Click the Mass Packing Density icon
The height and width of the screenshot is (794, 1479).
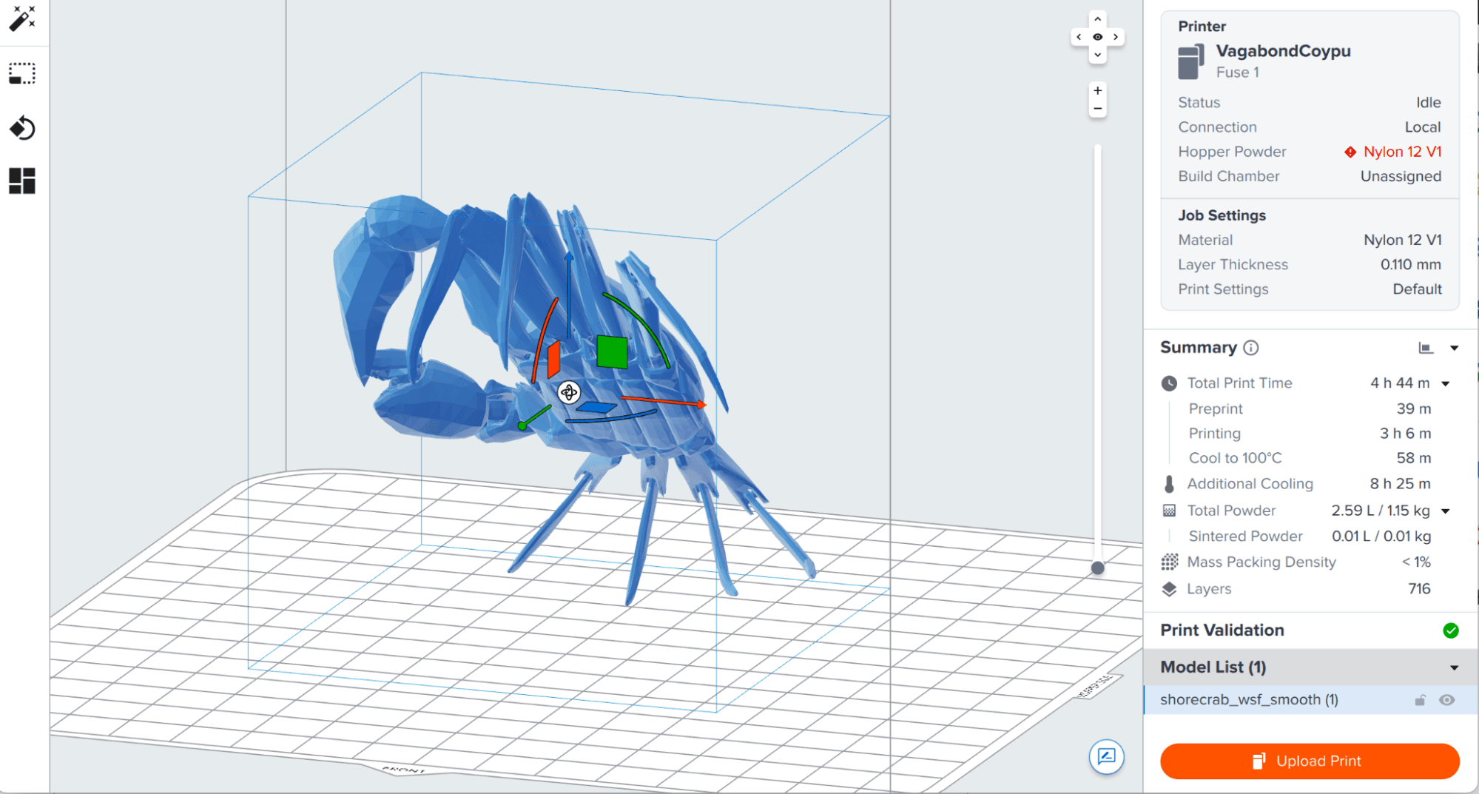point(1169,562)
